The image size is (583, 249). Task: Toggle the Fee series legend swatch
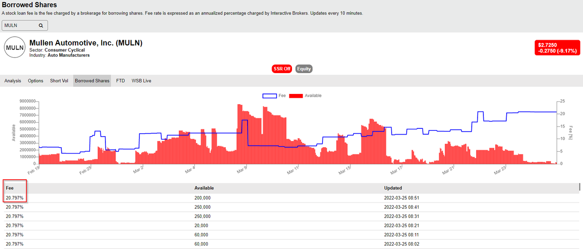pos(270,96)
